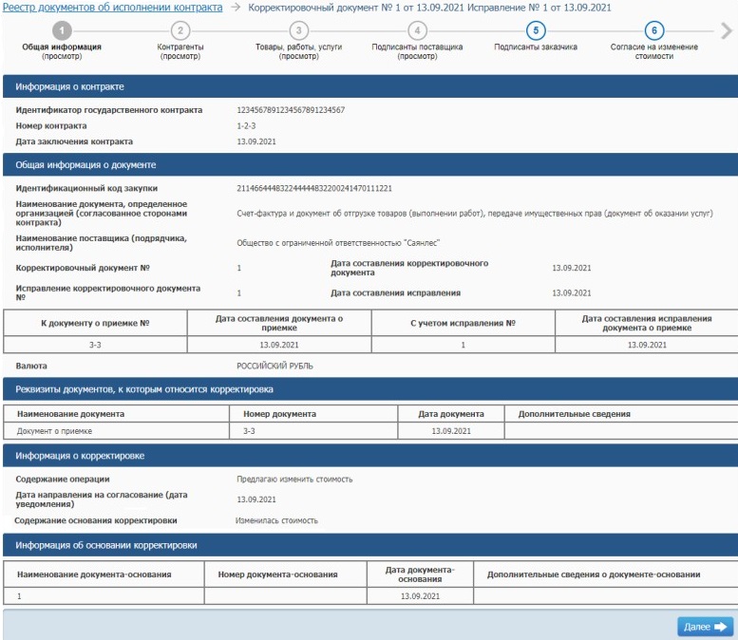This screenshot has width=738, height=640.
Task: Click Дата составления исправления документа о приемке header
Action: [647, 323]
